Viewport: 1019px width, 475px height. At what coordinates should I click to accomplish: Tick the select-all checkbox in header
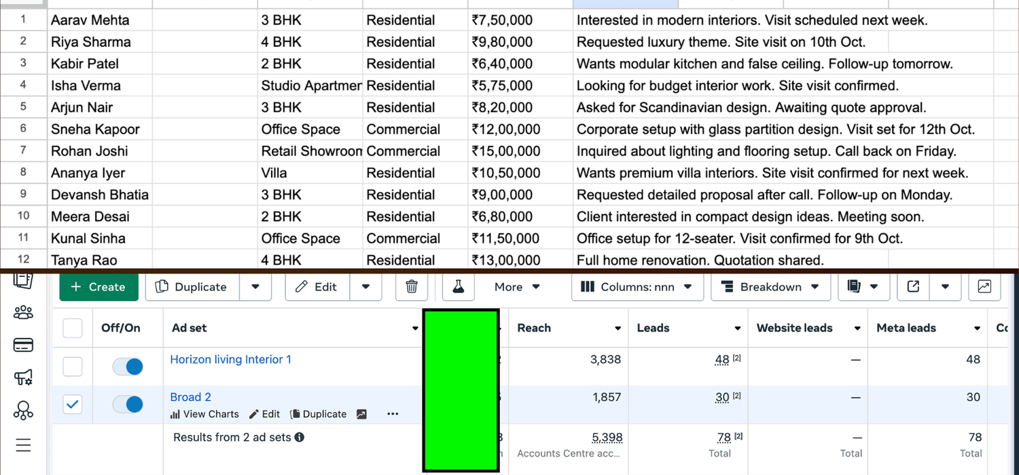(73, 328)
